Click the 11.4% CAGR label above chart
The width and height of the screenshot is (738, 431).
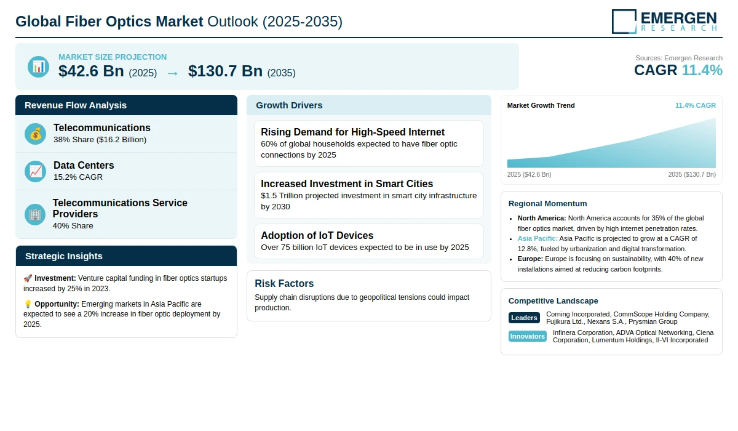695,106
